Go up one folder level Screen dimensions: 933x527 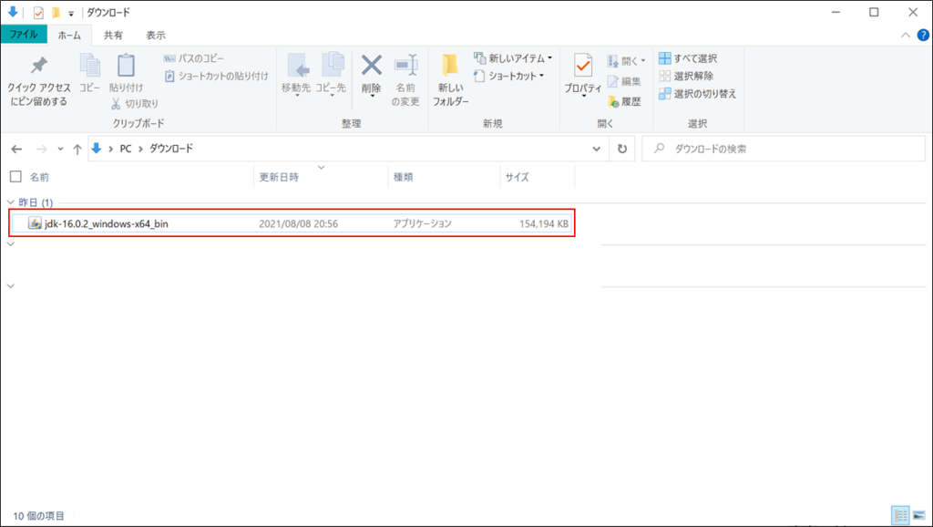[77, 149]
